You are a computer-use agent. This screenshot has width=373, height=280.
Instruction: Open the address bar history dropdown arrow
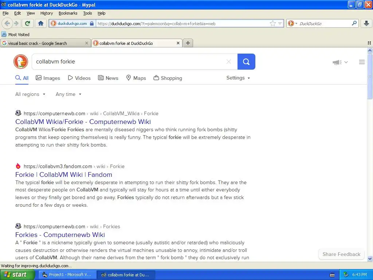[x=280, y=24]
